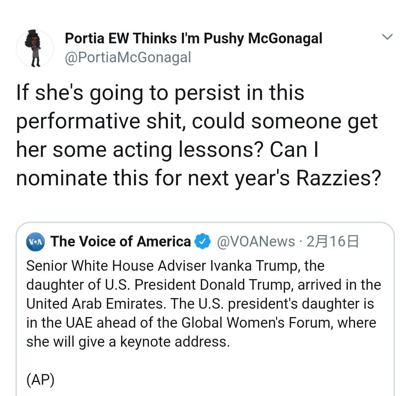410x396 pixels.
Task: Open the 2月16日 tweet date
Action: [x=333, y=241]
